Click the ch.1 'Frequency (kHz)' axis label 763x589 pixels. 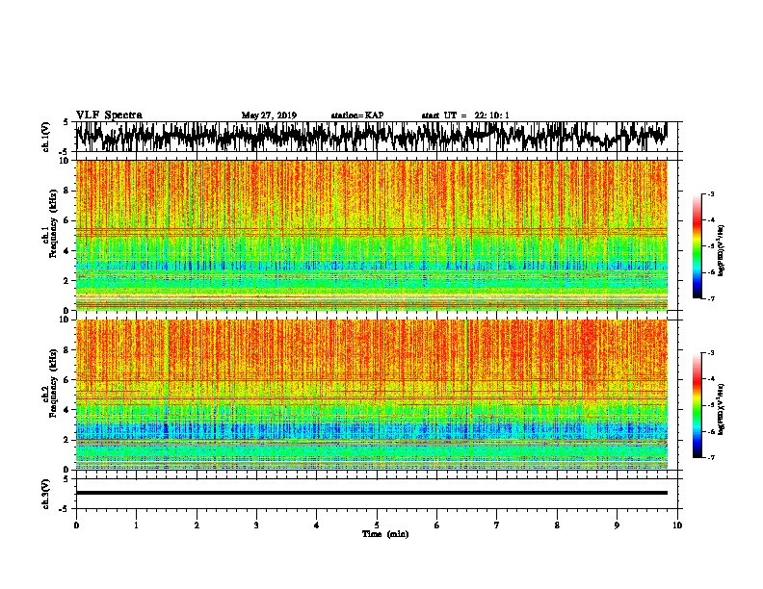coord(53,223)
